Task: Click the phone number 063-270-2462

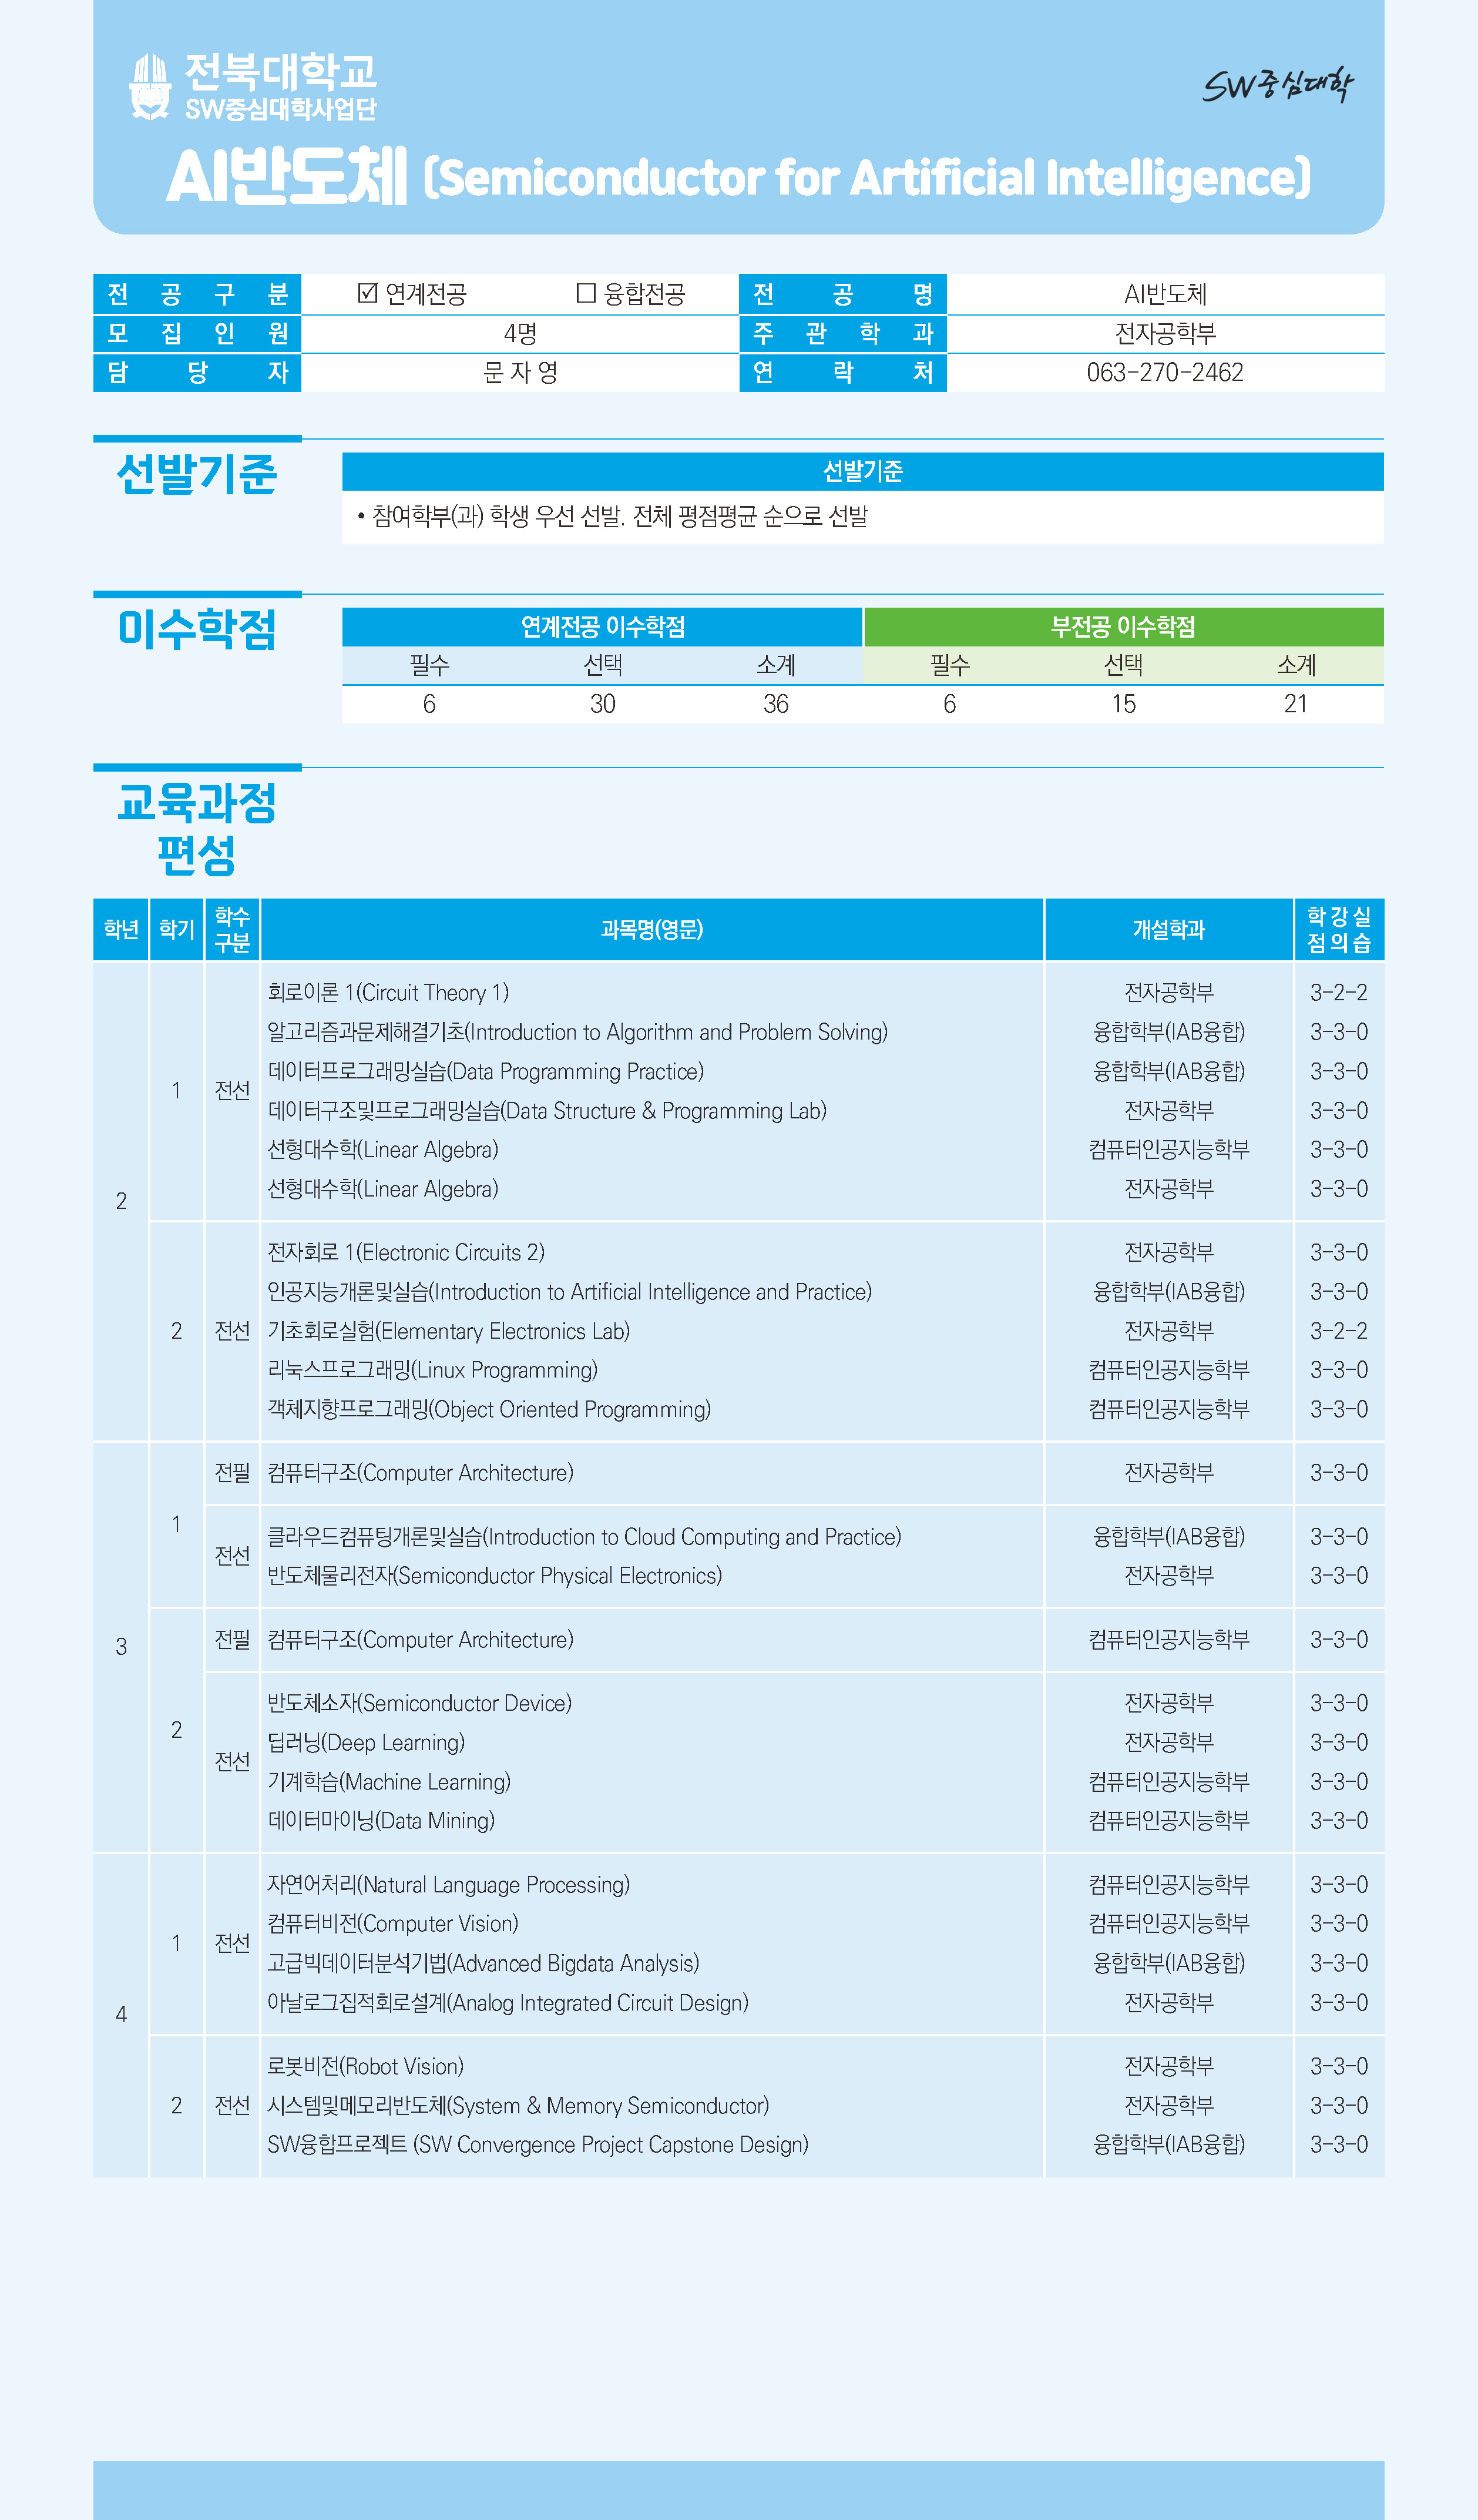Action: [1164, 373]
